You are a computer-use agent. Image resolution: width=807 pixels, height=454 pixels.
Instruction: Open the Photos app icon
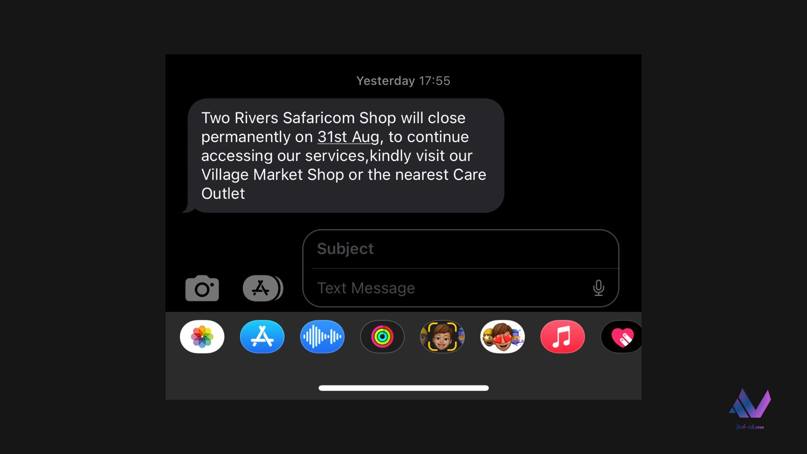(202, 336)
